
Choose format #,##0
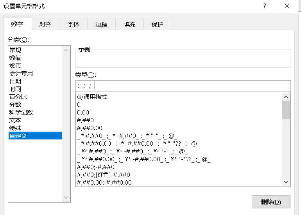click(x=179, y=120)
